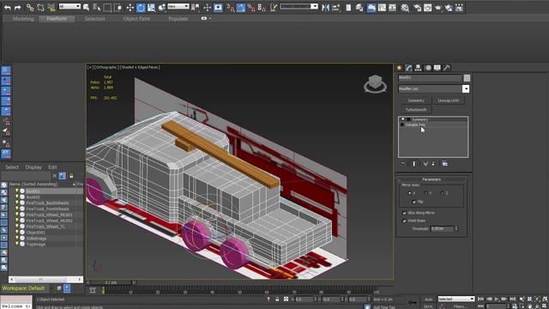Open the Modify command panel tab

coord(408,68)
